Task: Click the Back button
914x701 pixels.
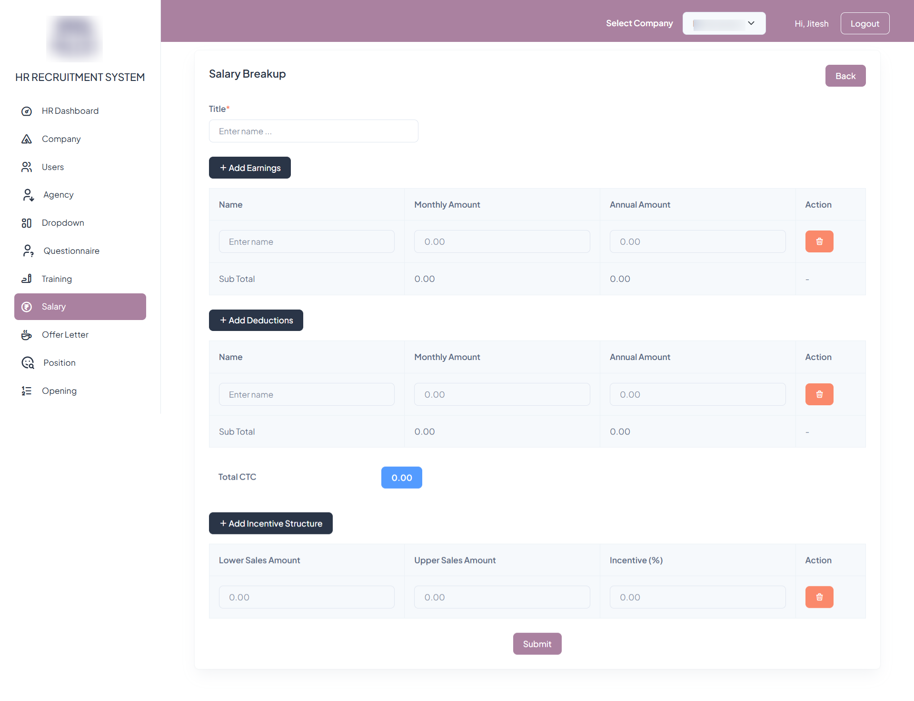Action: pos(845,76)
